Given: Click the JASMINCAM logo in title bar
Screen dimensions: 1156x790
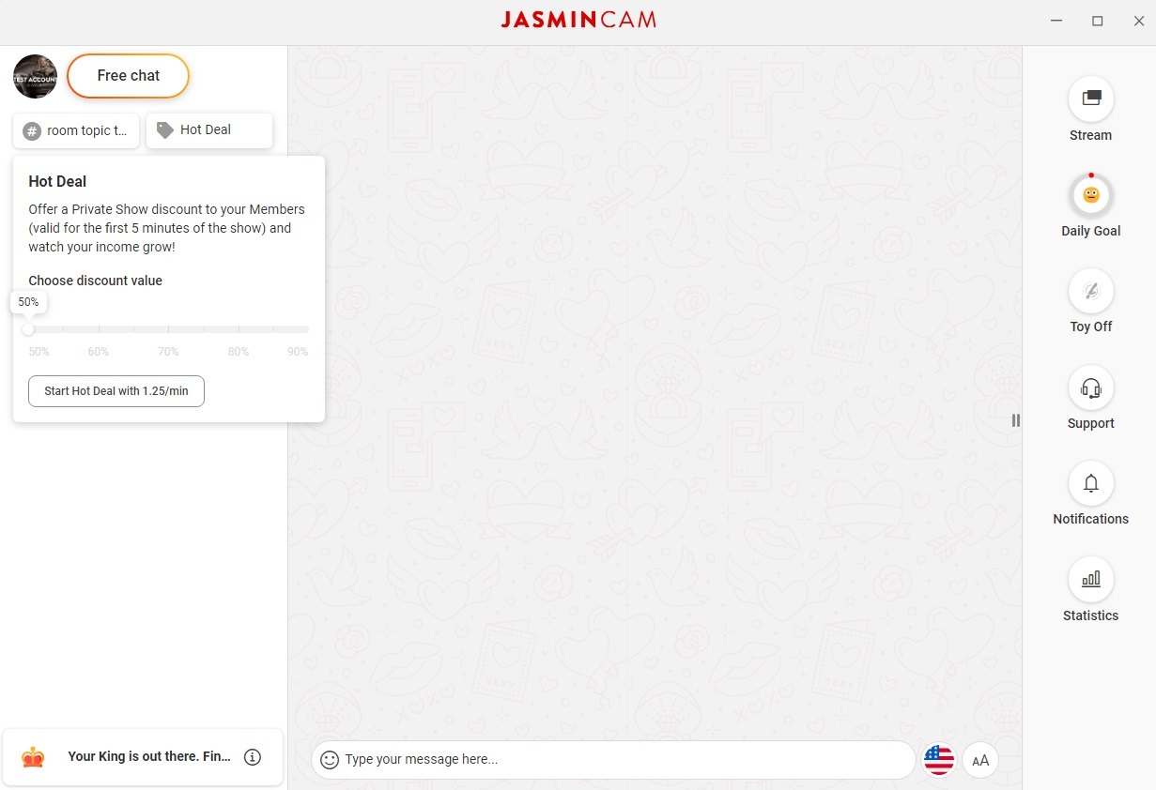Looking at the screenshot, I should [x=578, y=20].
